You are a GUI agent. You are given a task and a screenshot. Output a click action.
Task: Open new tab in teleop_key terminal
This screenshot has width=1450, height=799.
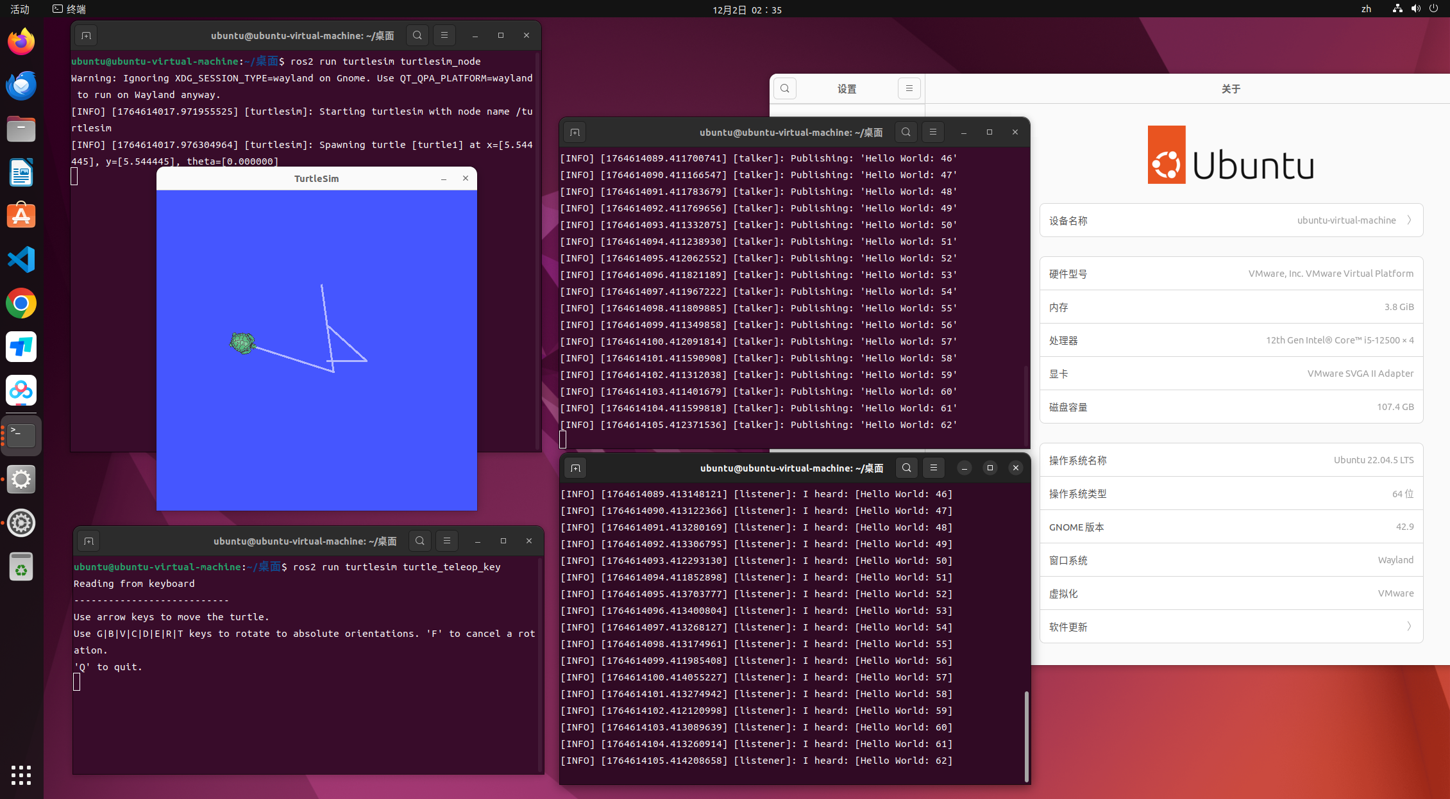click(89, 541)
